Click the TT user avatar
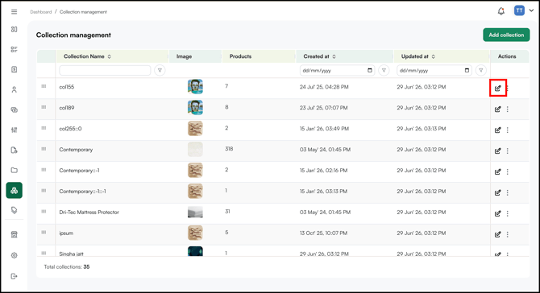540x293 pixels. pyautogui.click(x=519, y=10)
